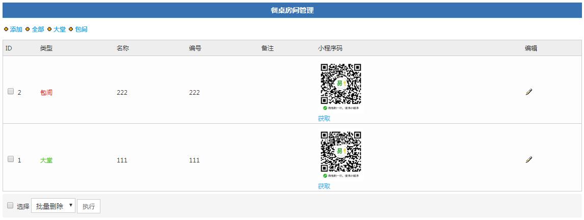Screen dimensions: 584x220
Task: Open the QR code image for 包间 222
Action: [x=341, y=87]
